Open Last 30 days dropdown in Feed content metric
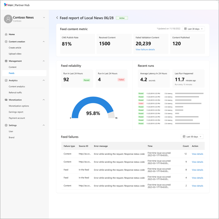Screen dimensions: 219x219 [193, 29]
